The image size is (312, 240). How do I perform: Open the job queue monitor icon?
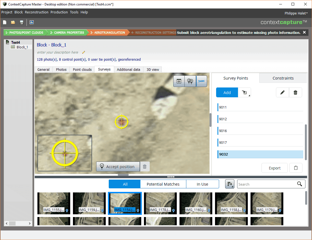tap(32, 22)
